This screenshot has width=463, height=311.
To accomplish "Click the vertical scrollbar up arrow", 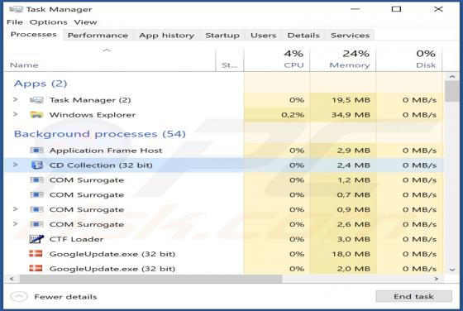I will (x=452, y=76).
